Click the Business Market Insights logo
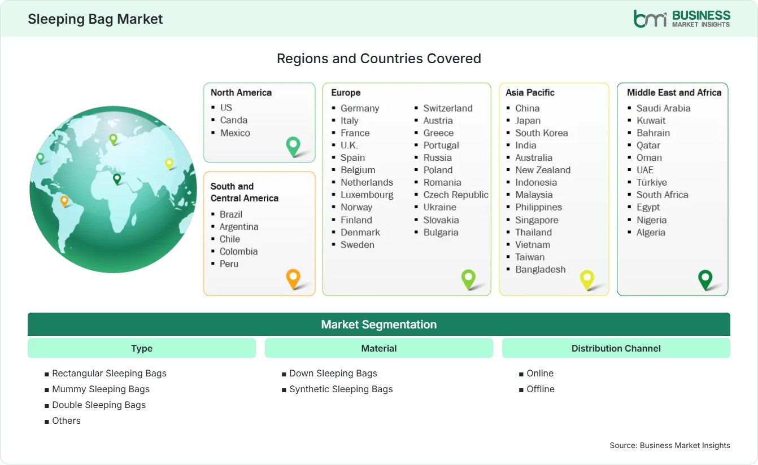 point(682,19)
